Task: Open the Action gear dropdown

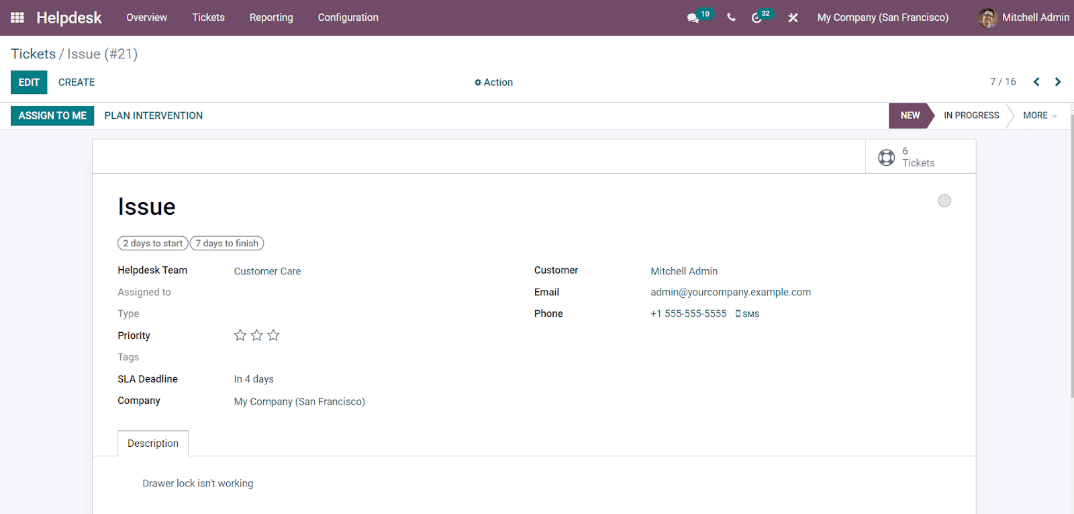Action: tap(493, 82)
